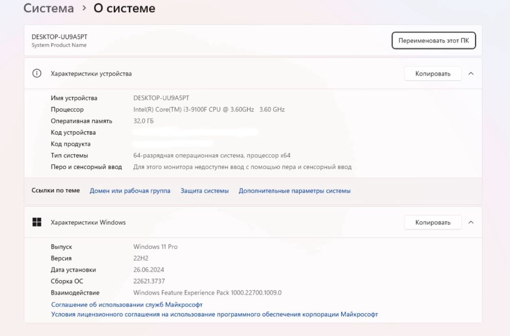Click the О системе page title

click(124, 9)
